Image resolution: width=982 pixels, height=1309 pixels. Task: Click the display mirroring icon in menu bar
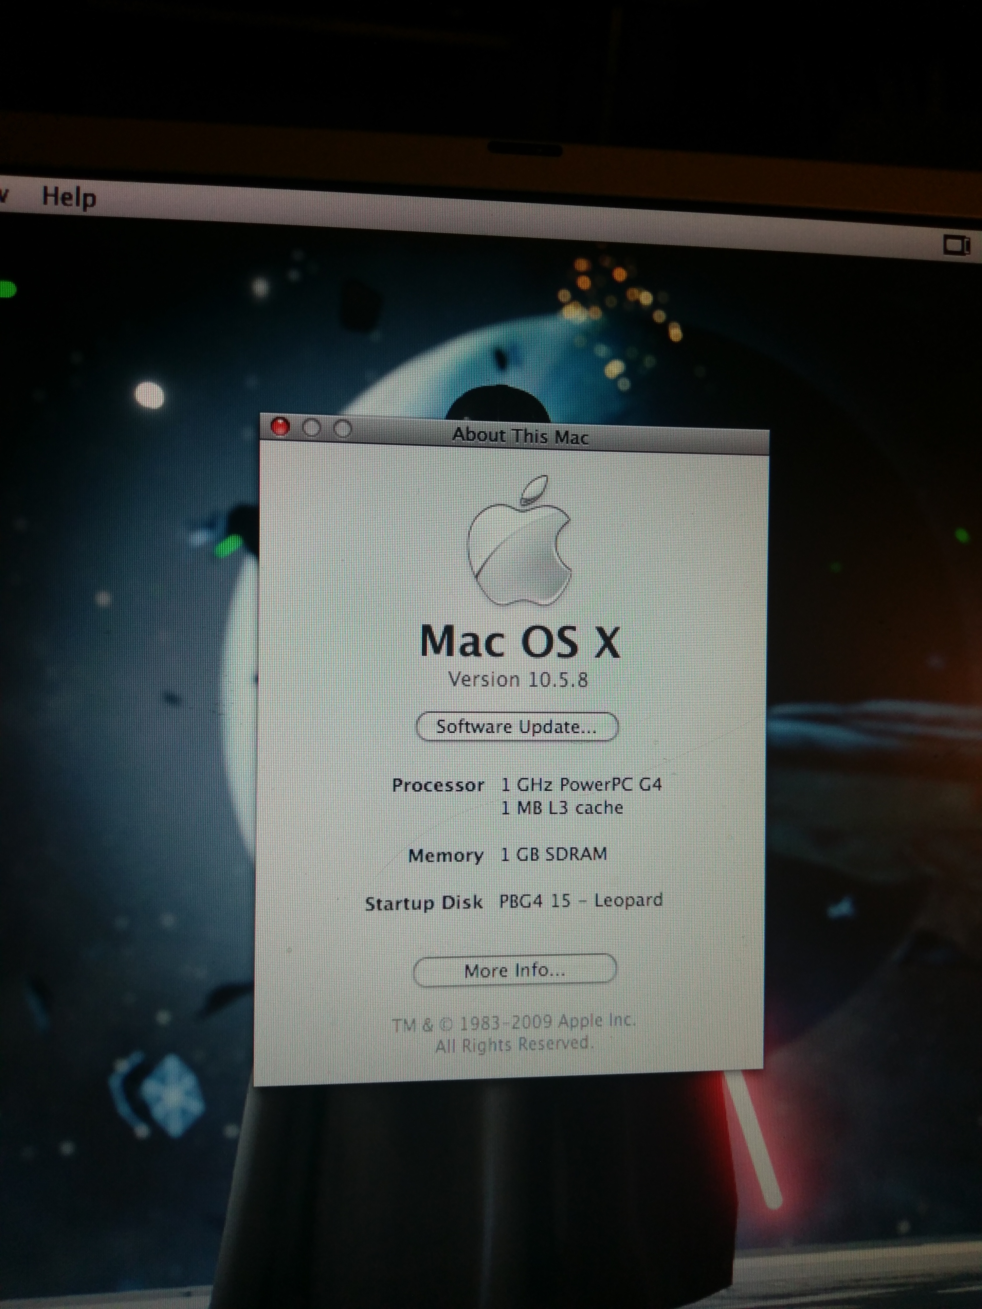pos(956,245)
